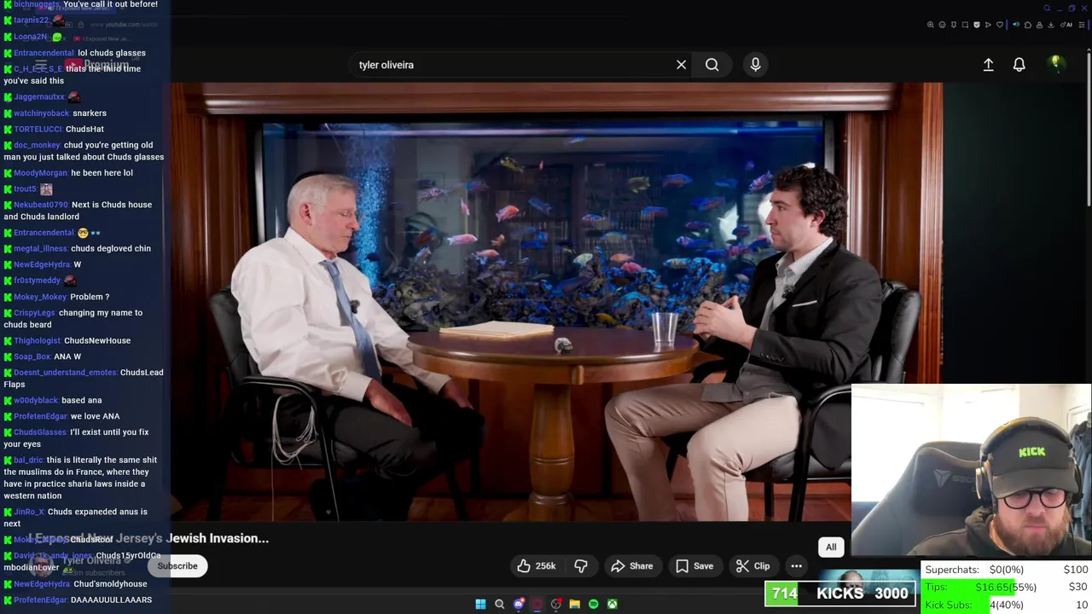Open the browser profile person icon

1039,25
